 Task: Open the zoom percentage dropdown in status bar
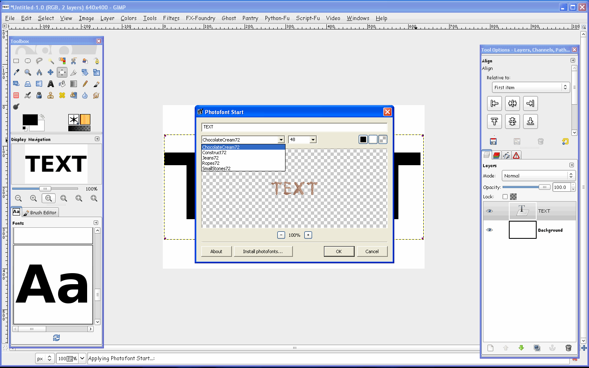click(82, 359)
